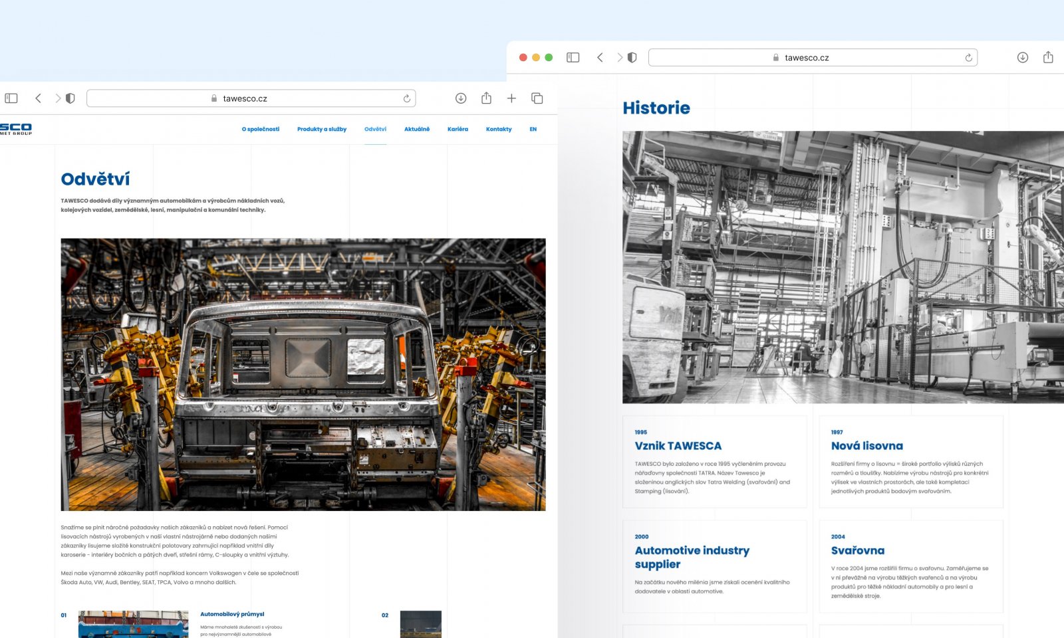The height and width of the screenshot is (638, 1064).
Task: Go forward in right Safari window
Action: pos(619,58)
